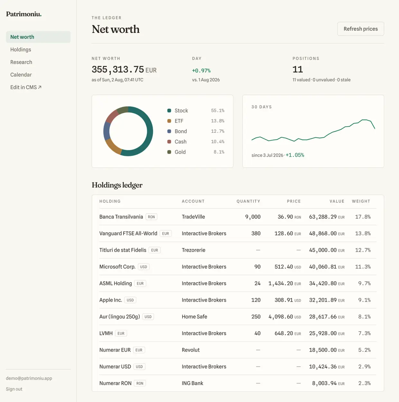The height and width of the screenshot is (402, 399).
Task: Click the WEIGHT column header
Action: click(361, 201)
